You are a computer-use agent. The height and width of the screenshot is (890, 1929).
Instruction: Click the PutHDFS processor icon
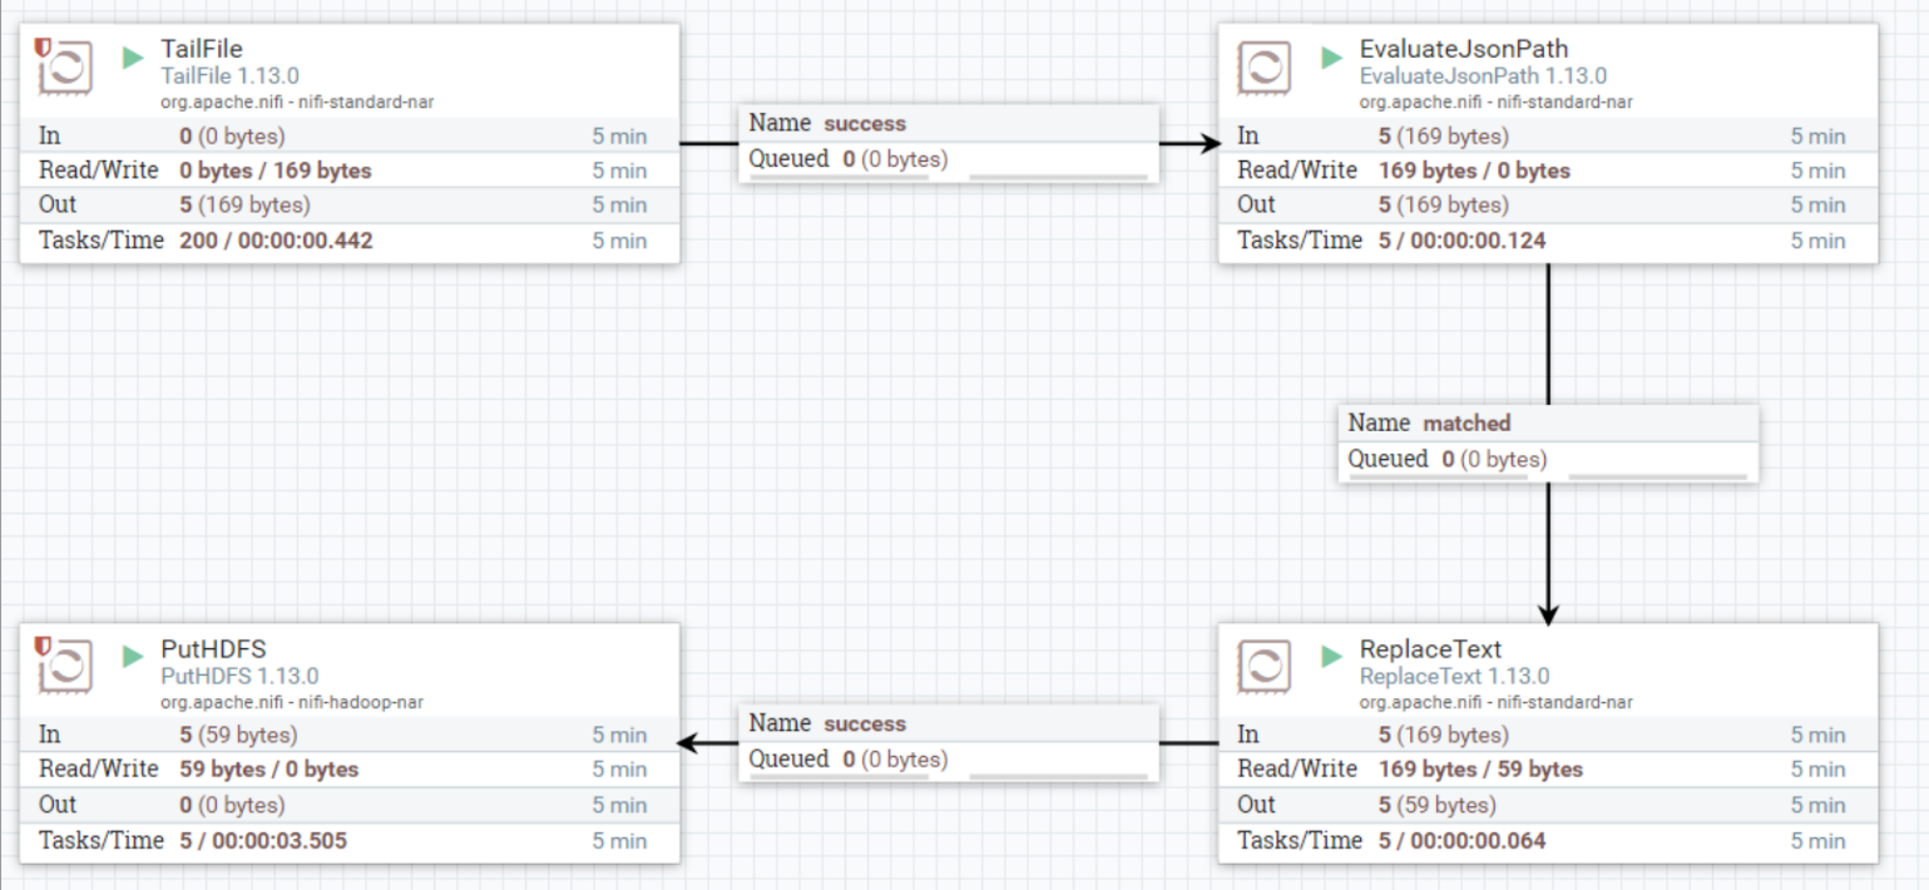[65, 666]
